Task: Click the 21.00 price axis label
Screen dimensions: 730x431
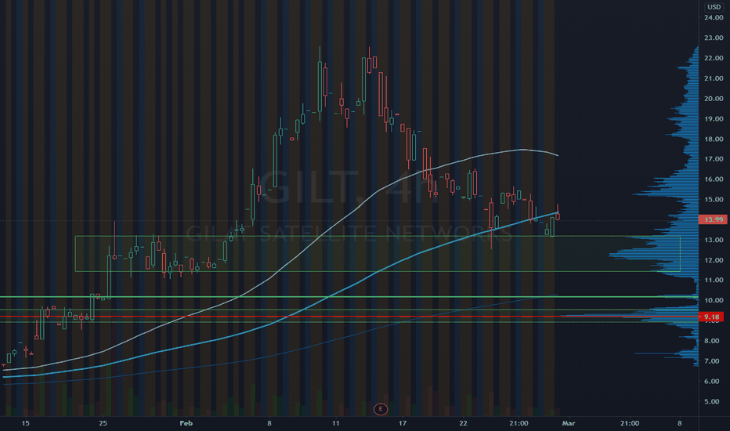Action: [714, 78]
